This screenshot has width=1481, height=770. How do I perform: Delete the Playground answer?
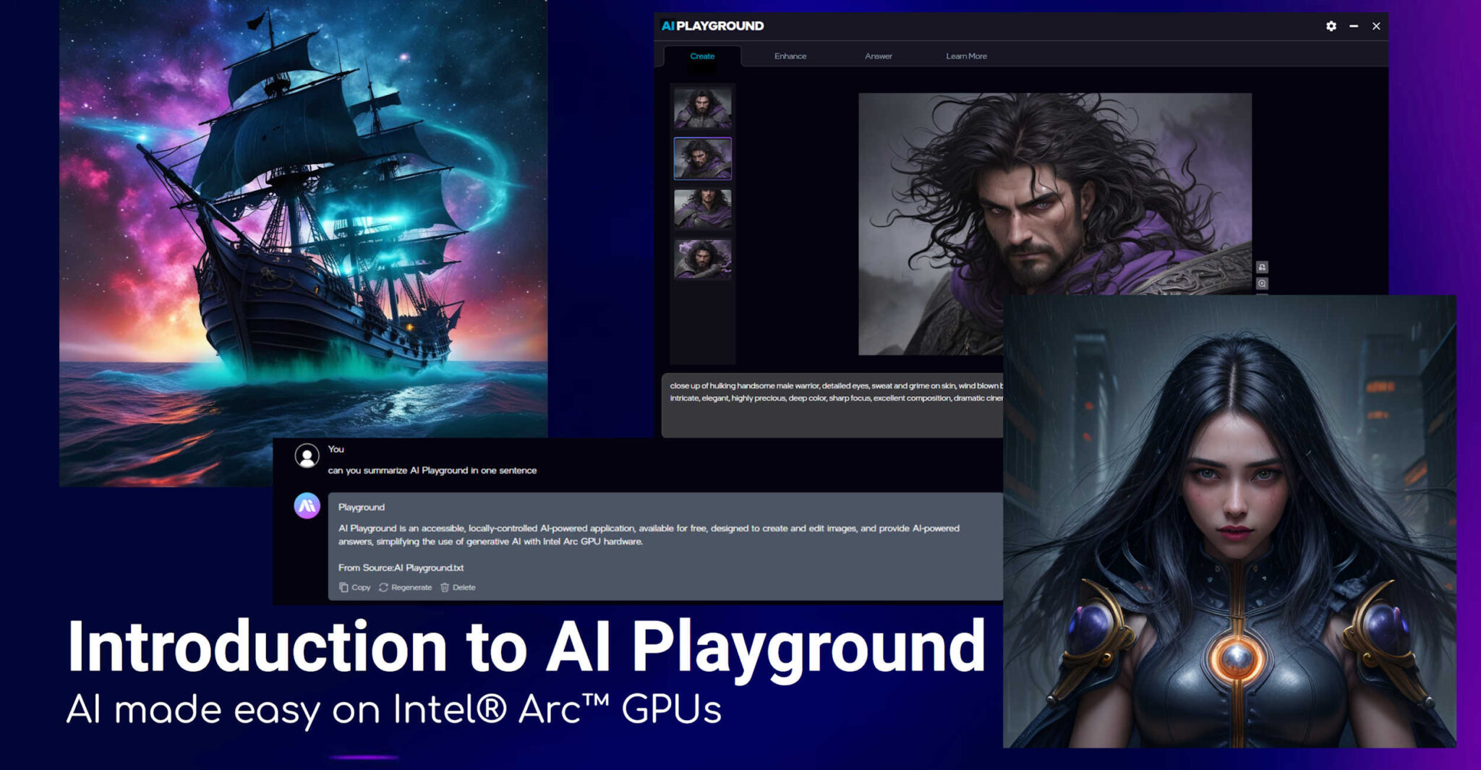pos(458,587)
